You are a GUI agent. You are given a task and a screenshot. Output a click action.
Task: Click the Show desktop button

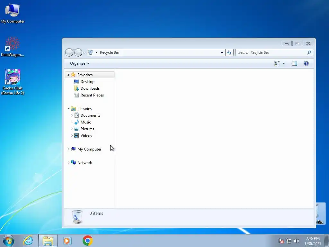coord(327,241)
